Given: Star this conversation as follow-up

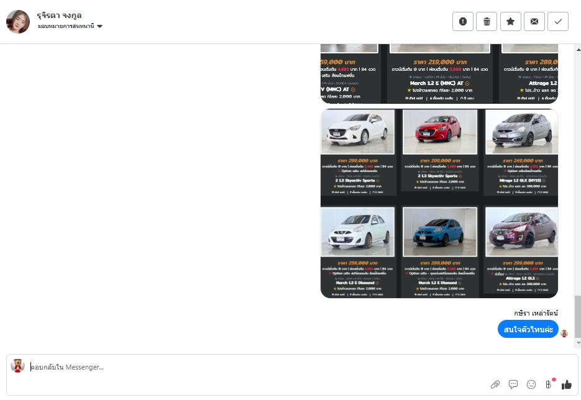Looking at the screenshot, I should [x=510, y=22].
